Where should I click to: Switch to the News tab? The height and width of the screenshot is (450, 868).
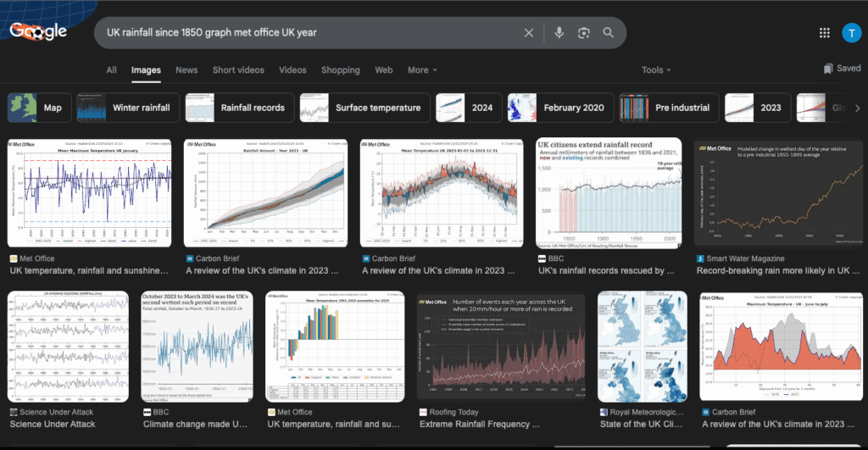pos(186,69)
